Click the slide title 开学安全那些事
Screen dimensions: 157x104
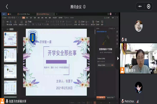[x=62, y=53]
